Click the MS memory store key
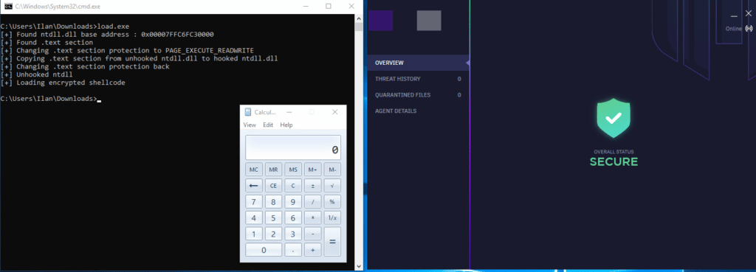This screenshot has width=756, height=272. click(x=293, y=170)
